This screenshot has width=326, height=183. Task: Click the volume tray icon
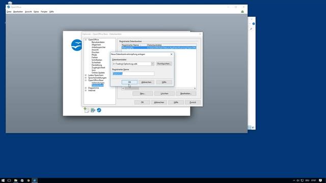(298, 180)
